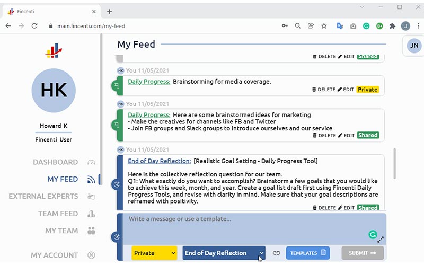Toggle Private badge on media coverage post
The width and height of the screenshot is (424, 265).
(x=367, y=90)
